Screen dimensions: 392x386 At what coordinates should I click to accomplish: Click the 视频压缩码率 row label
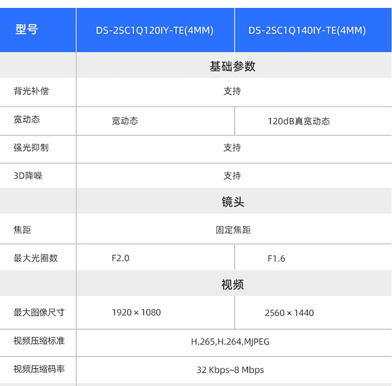point(39,369)
